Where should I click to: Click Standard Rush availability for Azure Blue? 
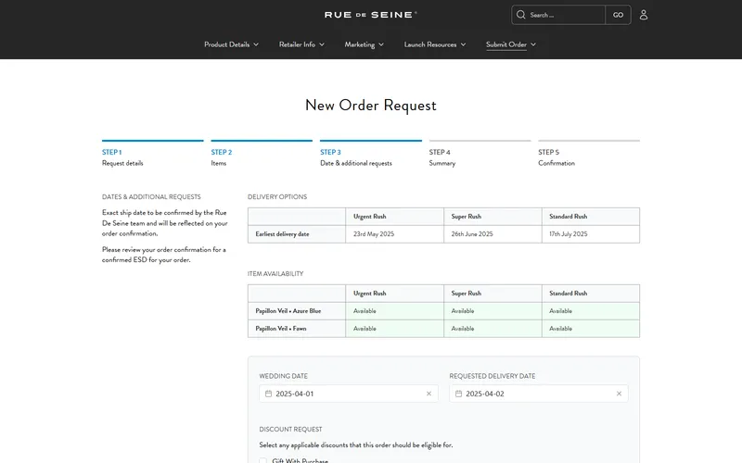click(591, 311)
